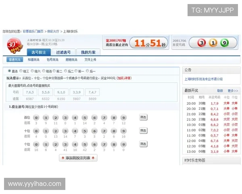Select the 组六 radio option

[32, 71]
